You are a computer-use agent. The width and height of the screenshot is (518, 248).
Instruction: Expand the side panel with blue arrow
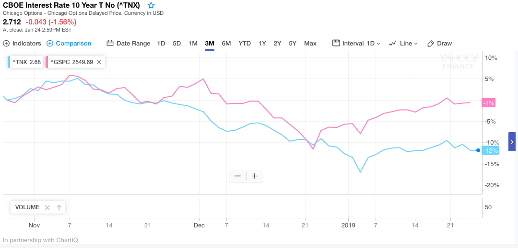[512, 142]
